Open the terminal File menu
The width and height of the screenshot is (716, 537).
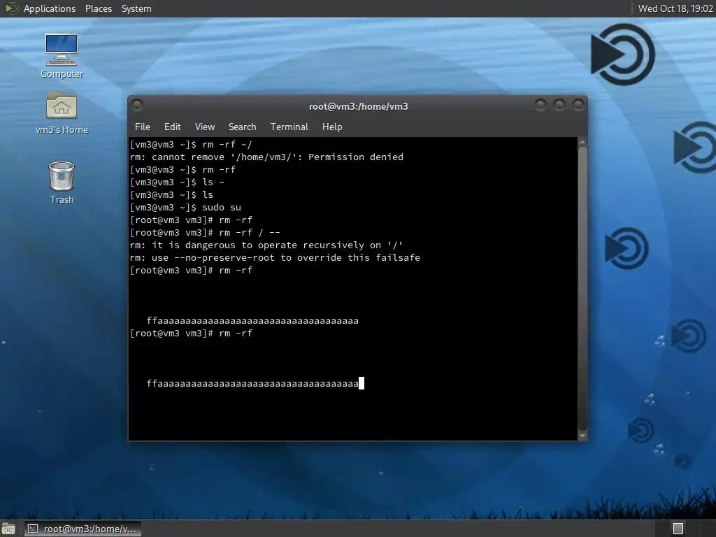[x=143, y=127]
